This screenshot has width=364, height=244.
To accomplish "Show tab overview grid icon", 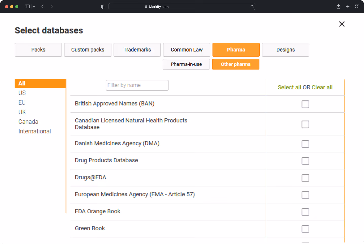I will pos(357,7).
